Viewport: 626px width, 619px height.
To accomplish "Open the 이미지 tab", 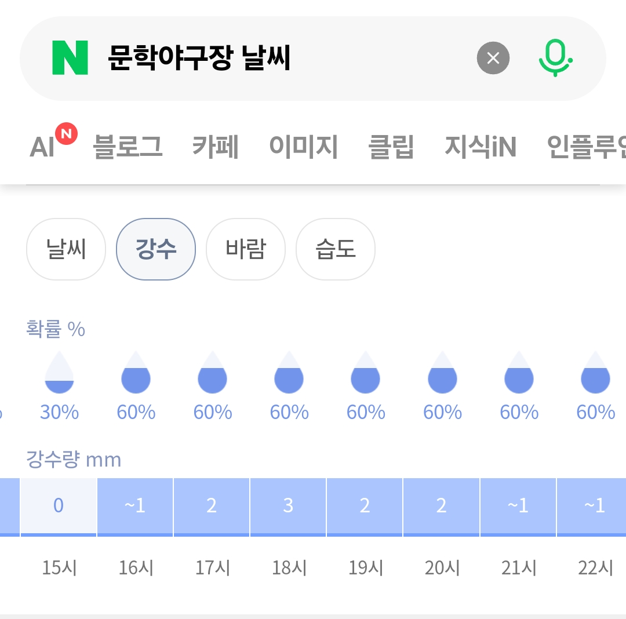I will coord(303,147).
